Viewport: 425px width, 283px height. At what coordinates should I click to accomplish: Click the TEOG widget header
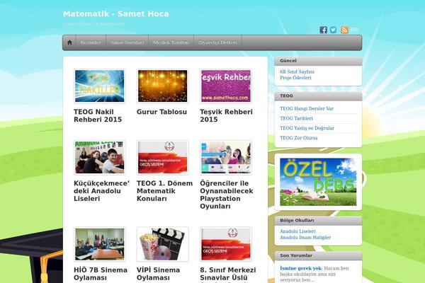tap(318, 96)
